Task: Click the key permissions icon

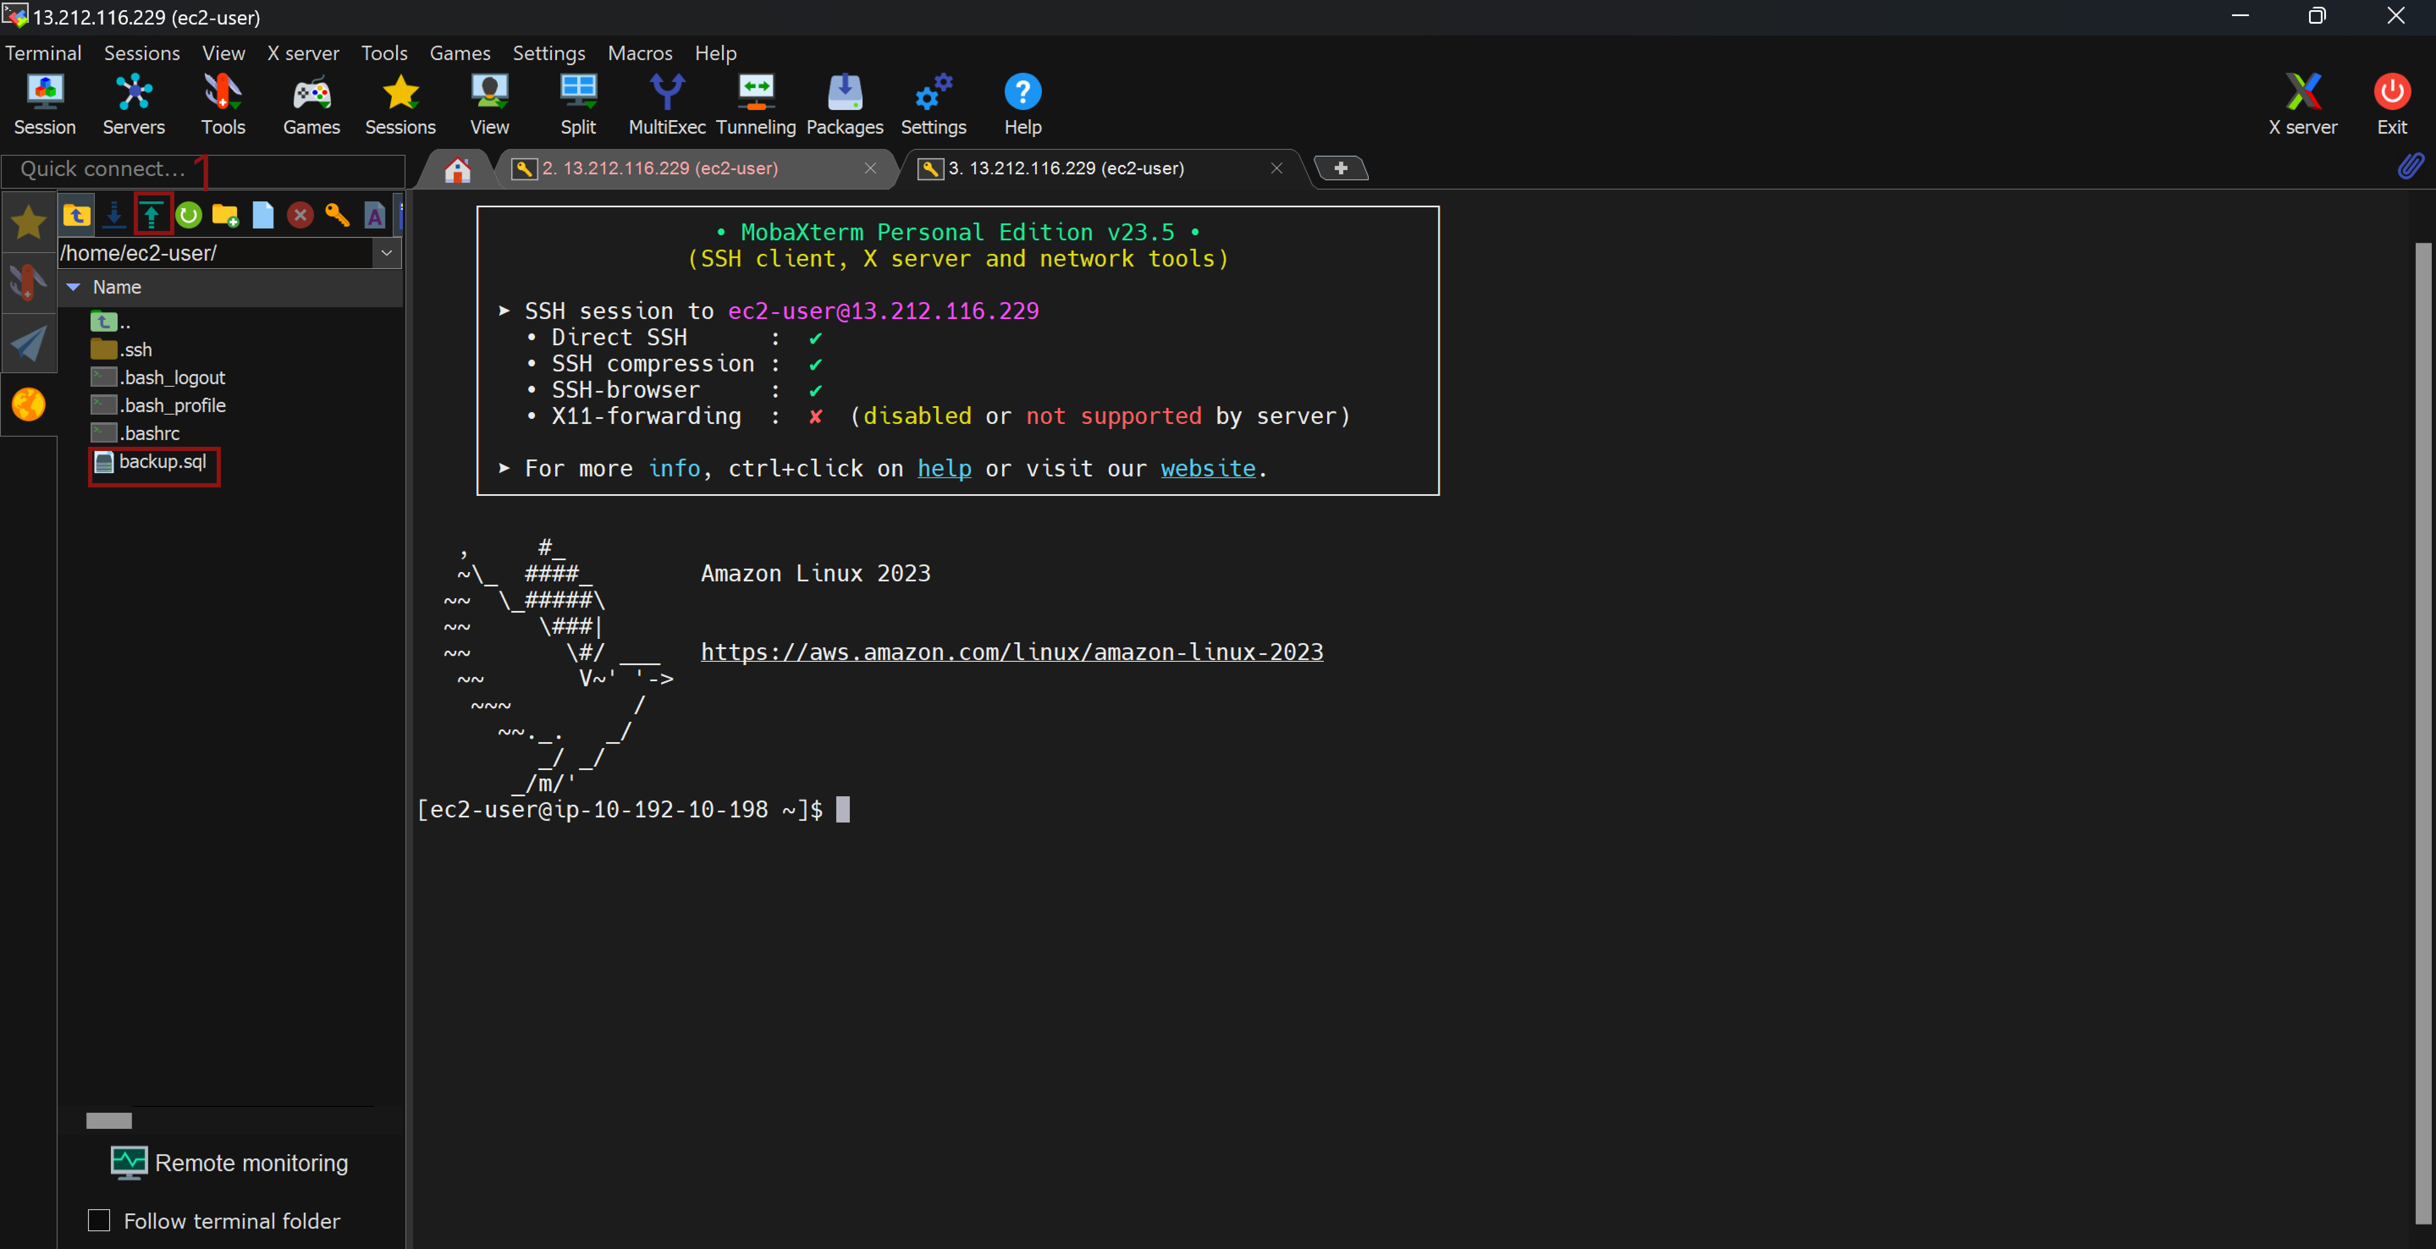Action: pyautogui.click(x=338, y=216)
